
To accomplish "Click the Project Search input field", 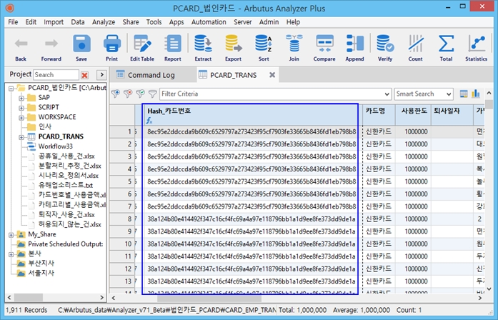I will point(56,75).
